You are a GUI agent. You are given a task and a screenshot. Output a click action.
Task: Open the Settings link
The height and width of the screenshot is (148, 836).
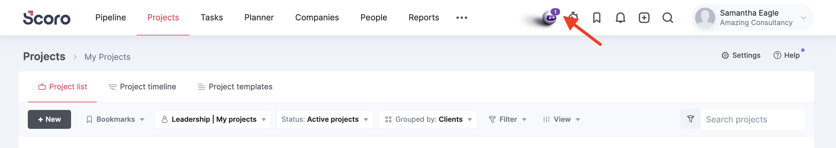(741, 55)
